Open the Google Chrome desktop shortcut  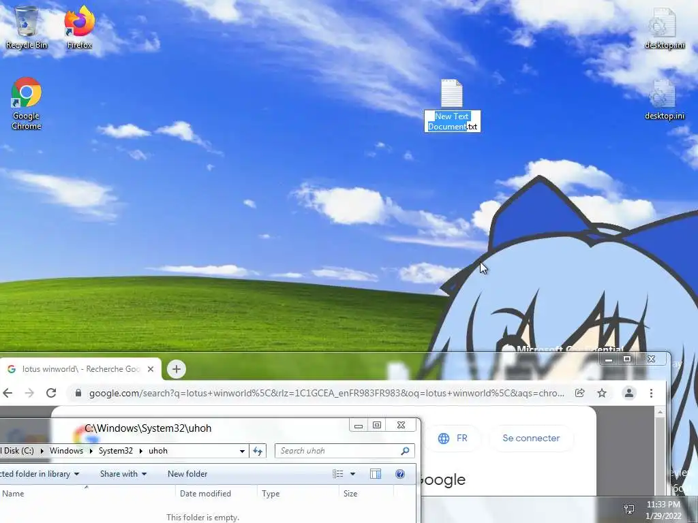[27, 104]
